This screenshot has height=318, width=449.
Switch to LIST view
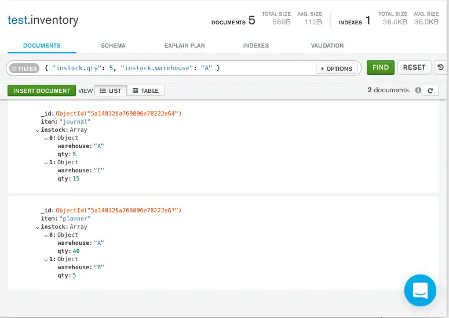click(110, 91)
